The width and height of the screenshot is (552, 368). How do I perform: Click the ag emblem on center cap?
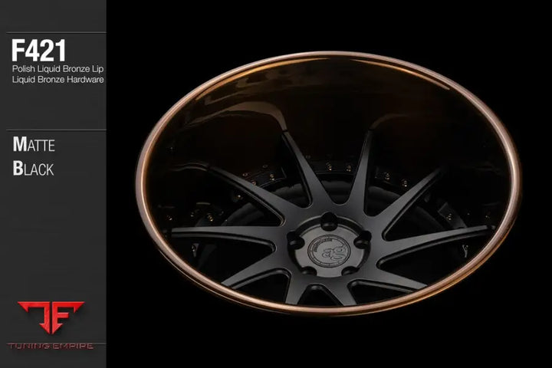330,251
